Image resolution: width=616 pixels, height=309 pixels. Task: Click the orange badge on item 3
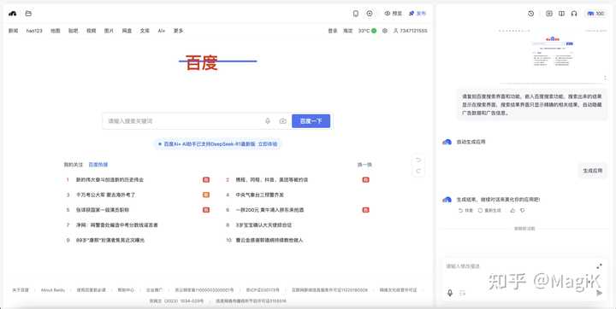[x=206, y=195]
